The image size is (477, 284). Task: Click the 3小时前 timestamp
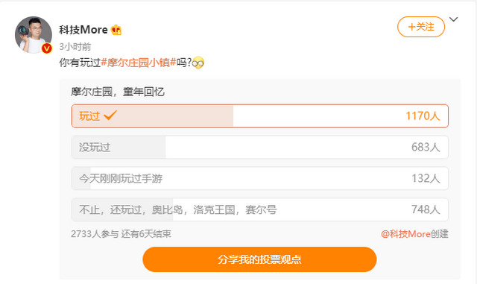point(75,46)
